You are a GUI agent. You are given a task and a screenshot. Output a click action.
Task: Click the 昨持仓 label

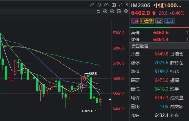tap(177, 63)
